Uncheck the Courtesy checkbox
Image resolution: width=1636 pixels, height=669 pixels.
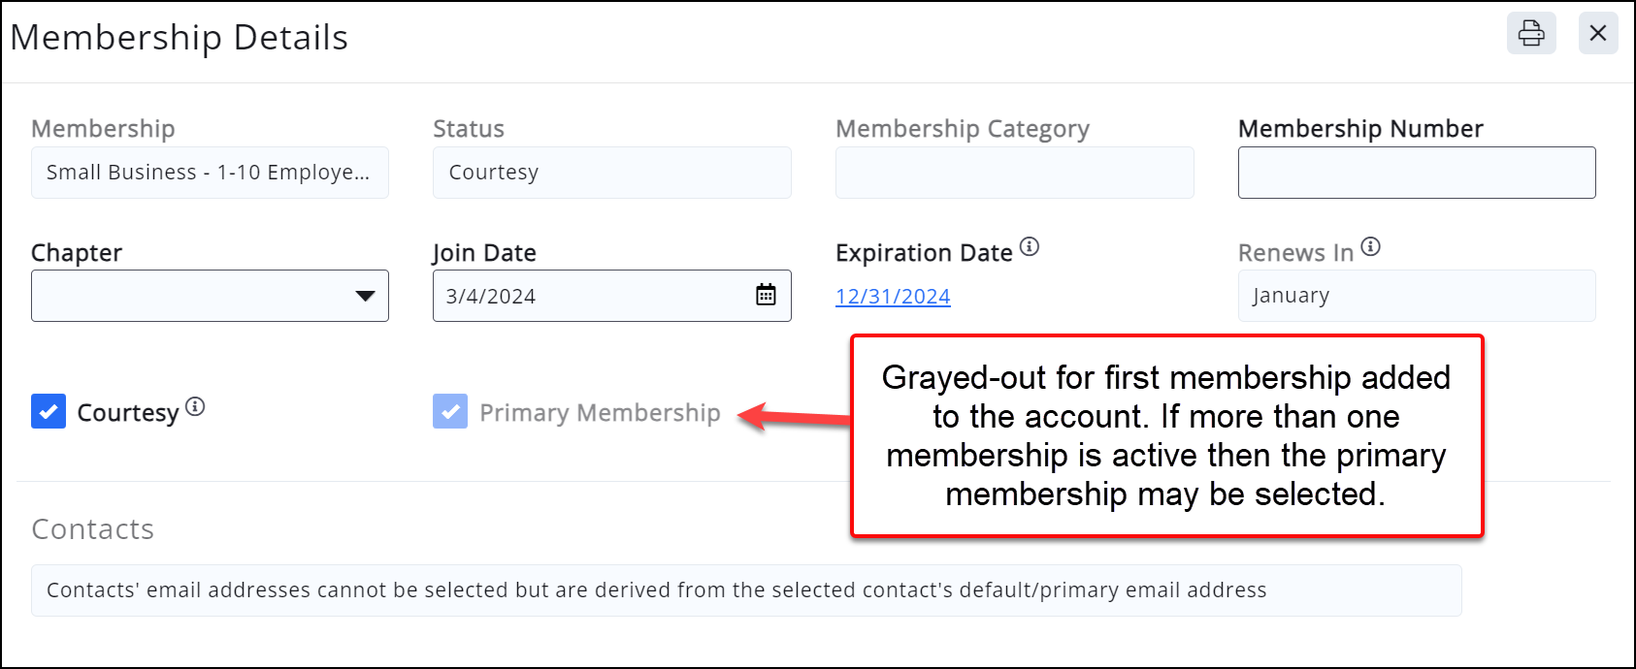(x=49, y=411)
